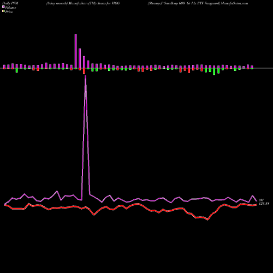Click the Volume legend label
Screen dimensions: 273x273
tap(10, 8)
